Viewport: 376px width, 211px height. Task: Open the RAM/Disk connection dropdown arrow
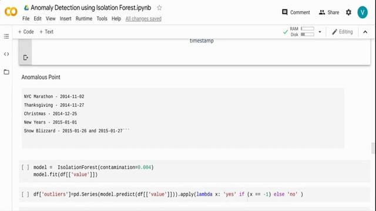tap(320, 32)
